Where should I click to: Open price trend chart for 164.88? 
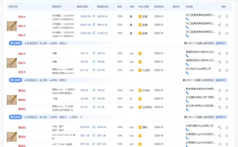coord(94,98)
